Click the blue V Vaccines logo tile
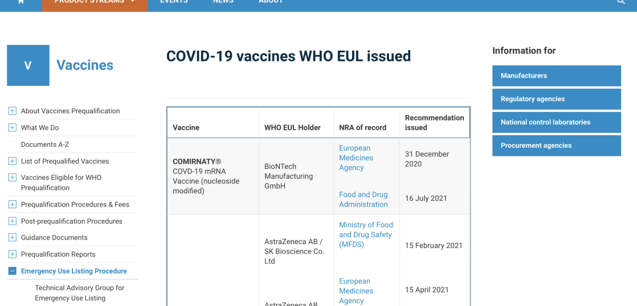Screen dimensions: 637x306 coord(28,65)
